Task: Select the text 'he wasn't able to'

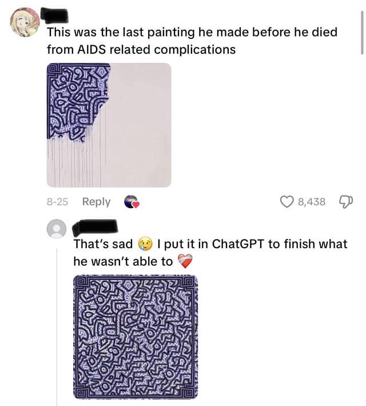Action: coord(123,261)
